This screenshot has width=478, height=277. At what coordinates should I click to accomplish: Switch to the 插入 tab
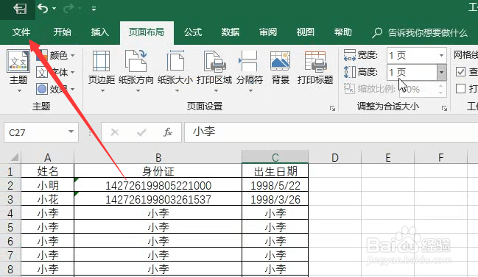(x=99, y=32)
